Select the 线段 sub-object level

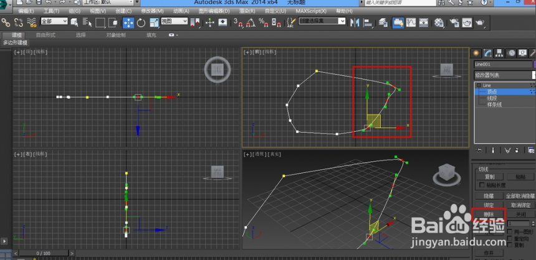(x=492, y=98)
